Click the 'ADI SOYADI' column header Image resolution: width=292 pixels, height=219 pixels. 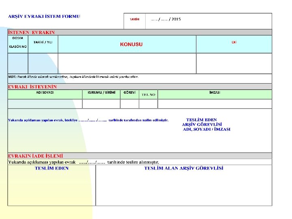point(45,94)
